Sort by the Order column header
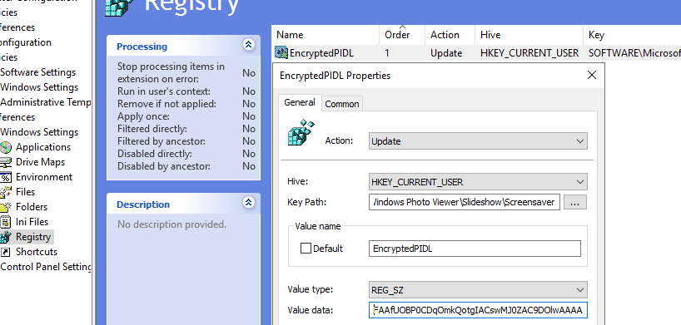 pos(402,35)
